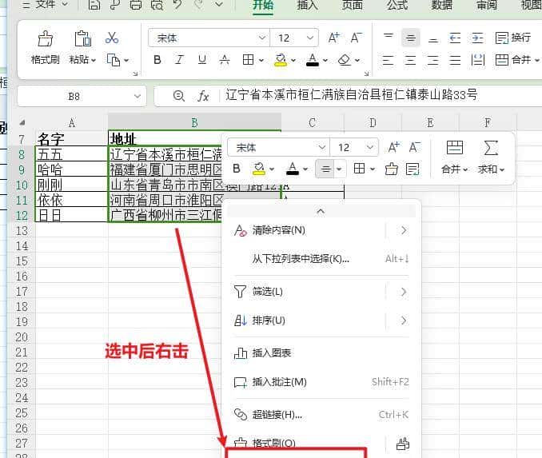Screen dimensions: 542x458
Task: Switch to the 公式 tab
Action: pos(397,5)
